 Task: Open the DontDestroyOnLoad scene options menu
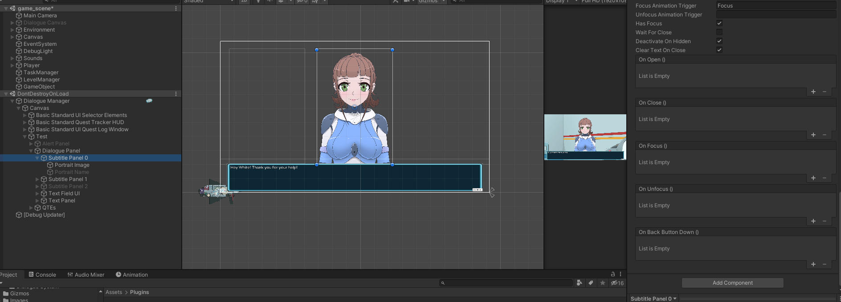[x=176, y=94]
